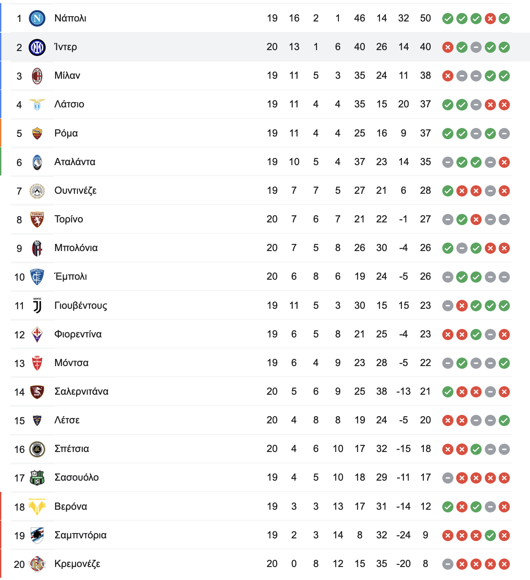The width and height of the screenshot is (530, 580).
Task: Open the Κρεμονέζε team page
Action: (77, 564)
